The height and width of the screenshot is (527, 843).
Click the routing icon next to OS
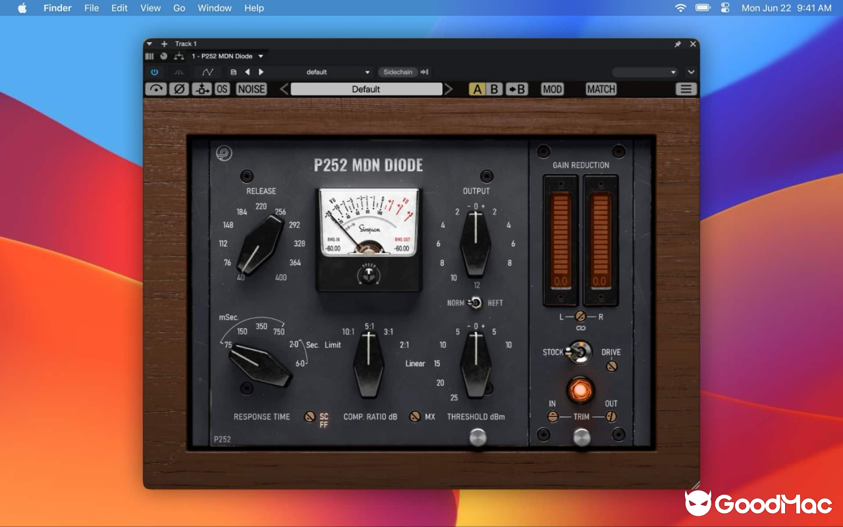tap(202, 89)
